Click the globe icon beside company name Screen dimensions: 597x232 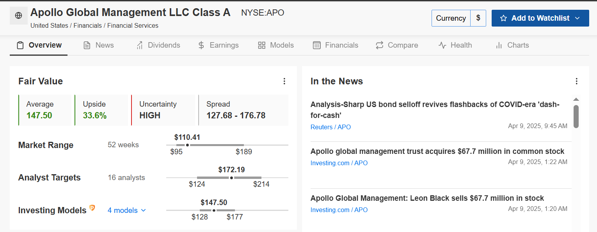pos(18,16)
